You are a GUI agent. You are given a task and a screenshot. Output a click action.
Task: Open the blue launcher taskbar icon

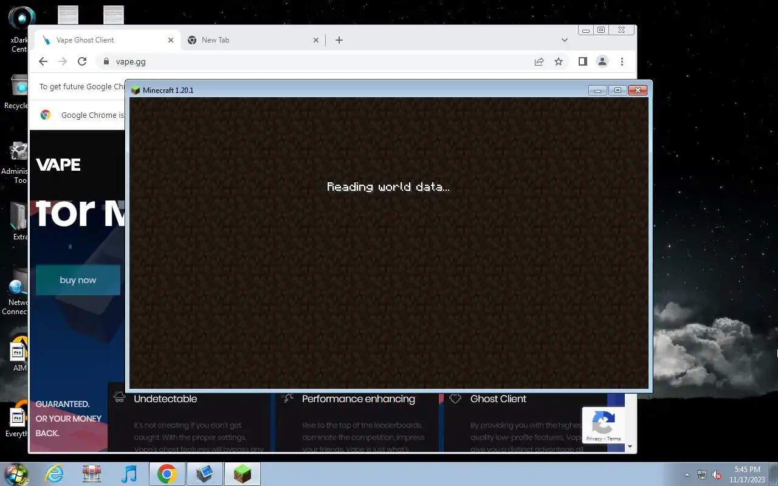point(204,474)
